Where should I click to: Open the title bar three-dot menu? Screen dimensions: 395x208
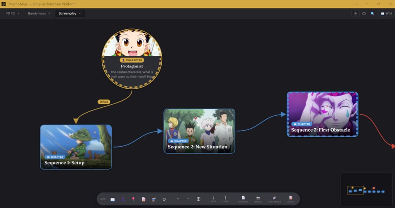click(356, 4)
